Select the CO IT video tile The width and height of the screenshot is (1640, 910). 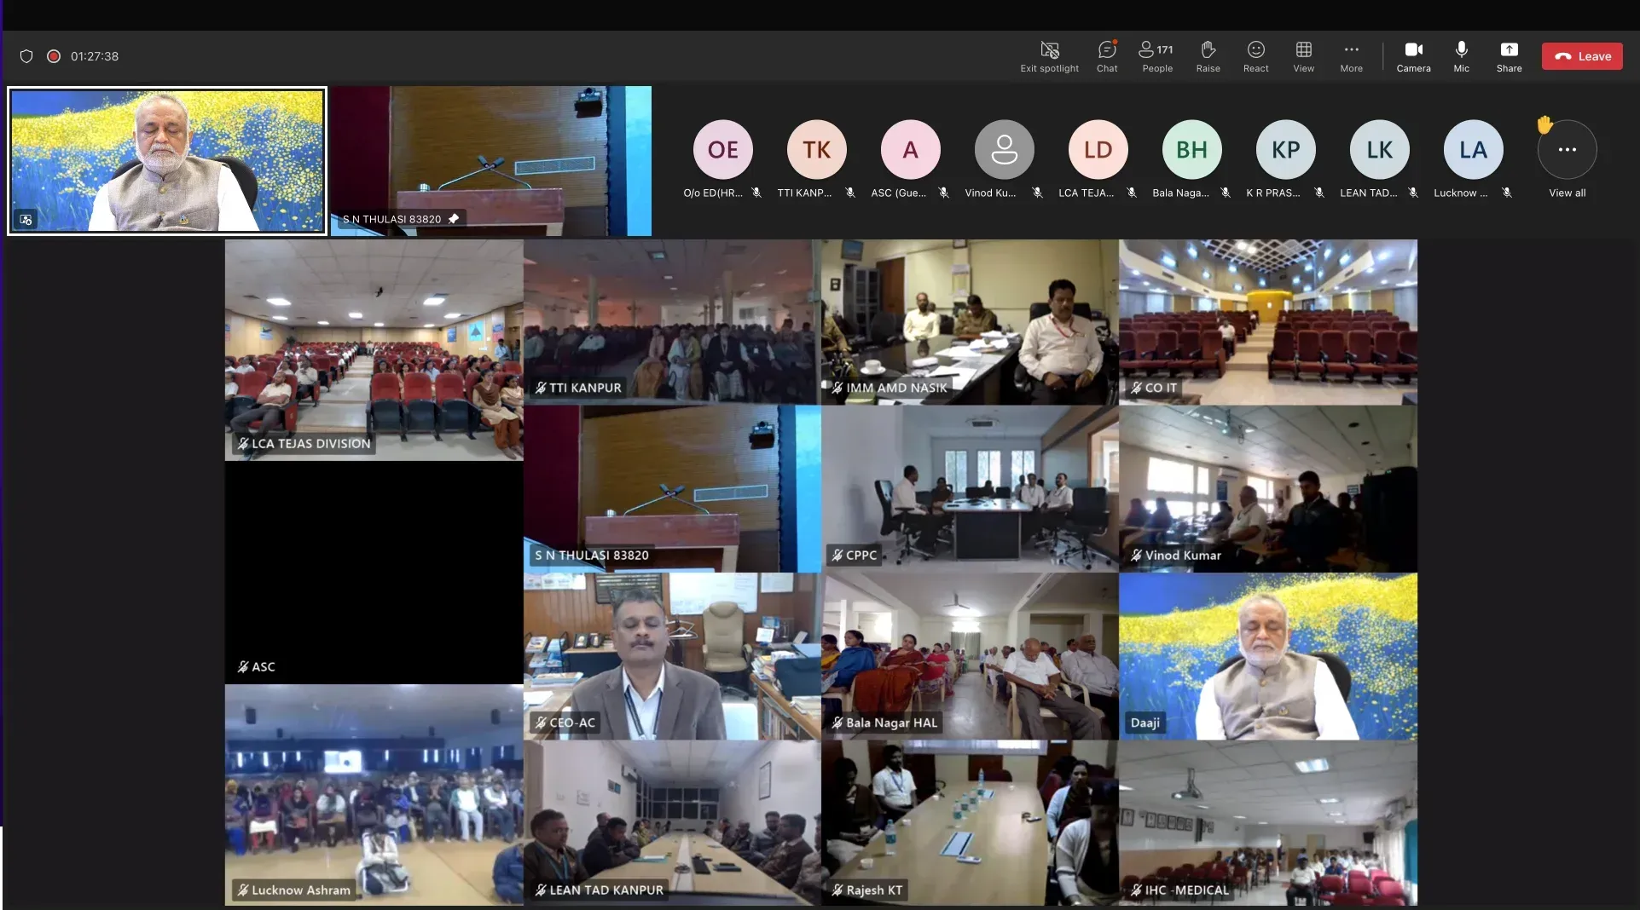(1268, 322)
